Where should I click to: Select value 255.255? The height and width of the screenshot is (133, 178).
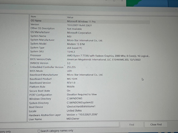tap(71, 67)
